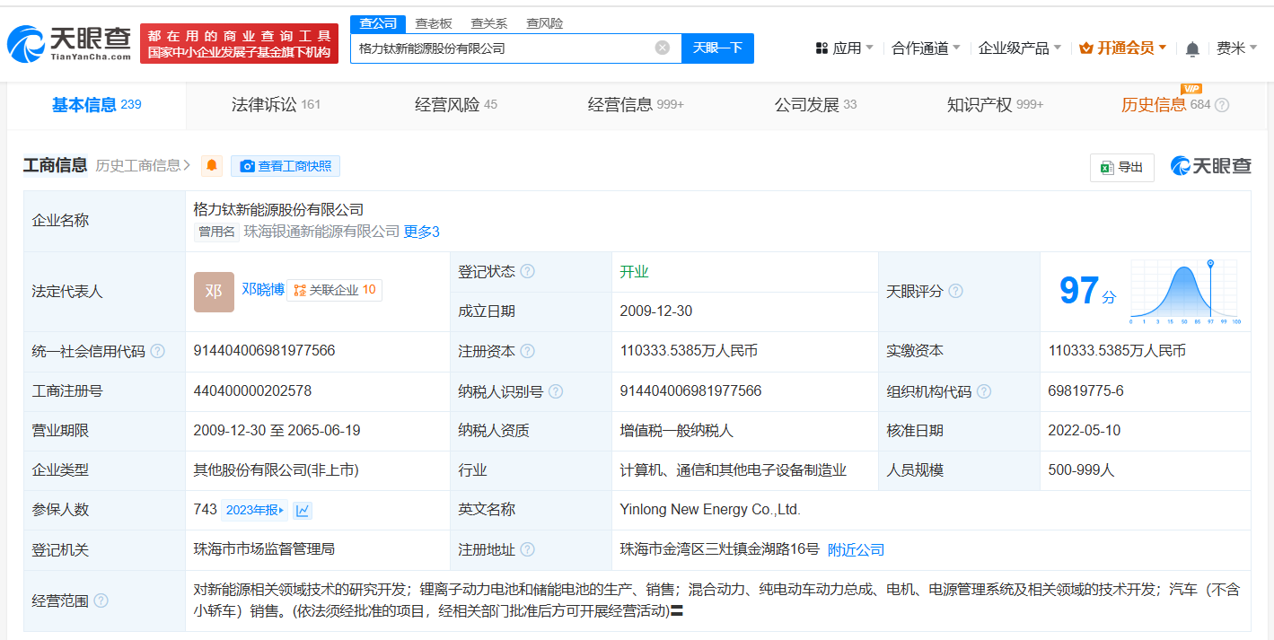Click the company name search input field
Image resolution: width=1274 pixels, height=640 pixels.
pyautogui.click(x=503, y=48)
